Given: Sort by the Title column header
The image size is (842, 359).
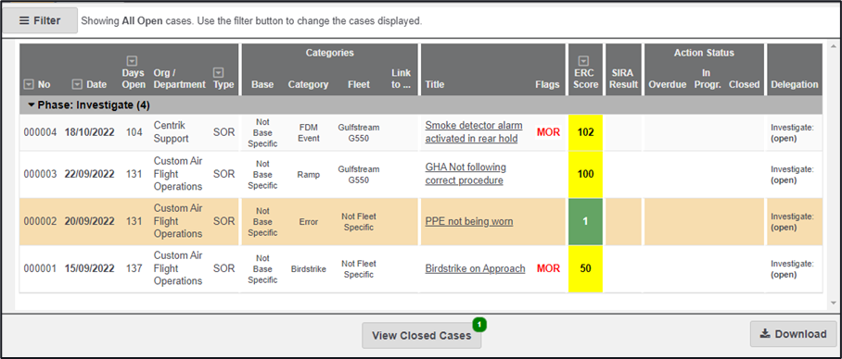Looking at the screenshot, I should (434, 84).
